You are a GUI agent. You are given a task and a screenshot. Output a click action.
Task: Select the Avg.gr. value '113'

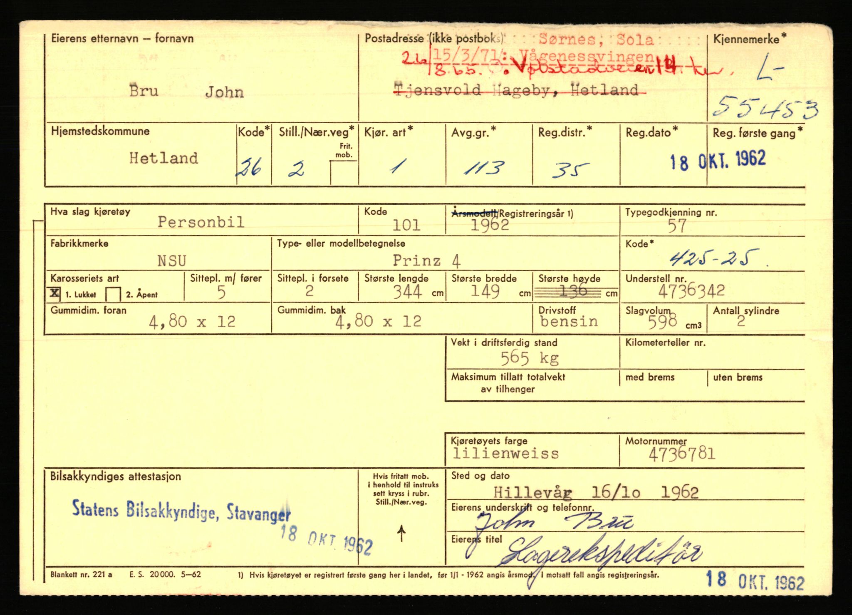click(484, 168)
